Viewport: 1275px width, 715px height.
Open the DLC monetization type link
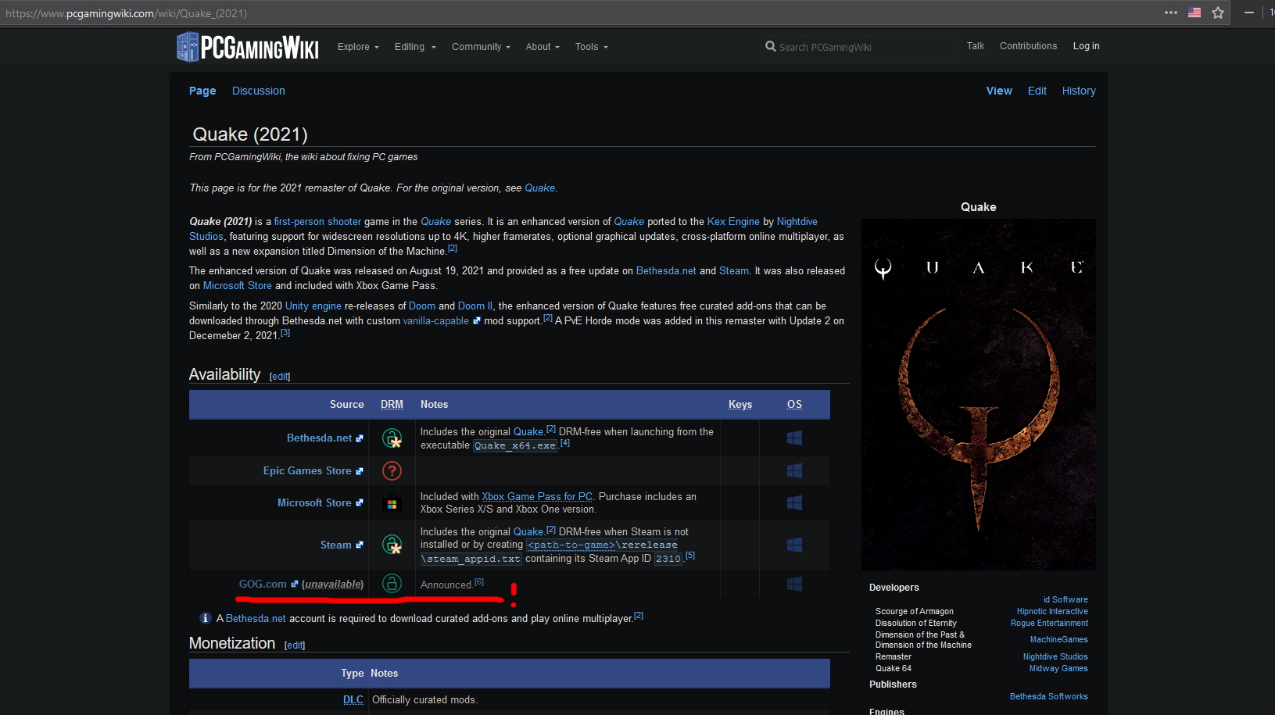(x=353, y=699)
